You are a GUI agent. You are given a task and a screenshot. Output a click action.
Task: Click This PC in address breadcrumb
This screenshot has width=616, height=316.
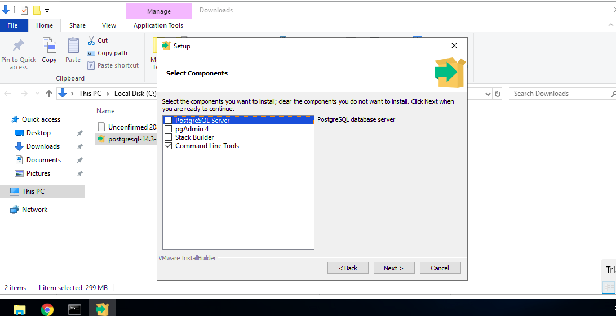(90, 94)
